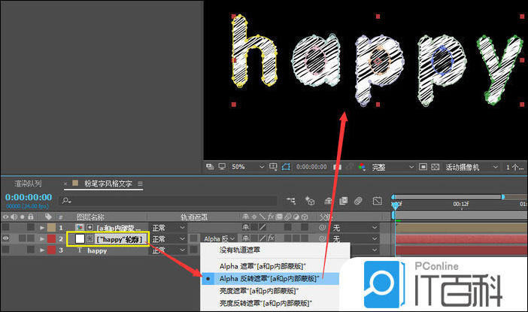Image resolution: width=528 pixels, height=312 pixels.
Task: Click composition icon of layer 1
Action: 80,228
